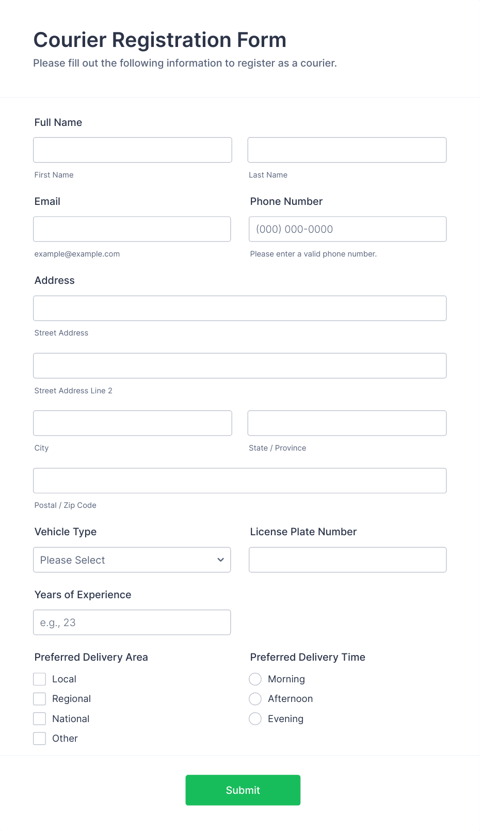Viewport: 480px width, 831px height.
Task: Select the Morning delivery time option
Action: click(x=255, y=679)
